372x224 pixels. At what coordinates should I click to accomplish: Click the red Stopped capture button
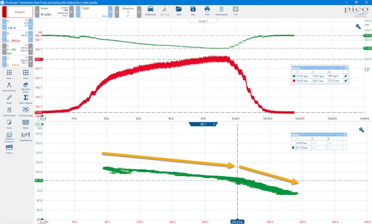[x=20, y=12]
